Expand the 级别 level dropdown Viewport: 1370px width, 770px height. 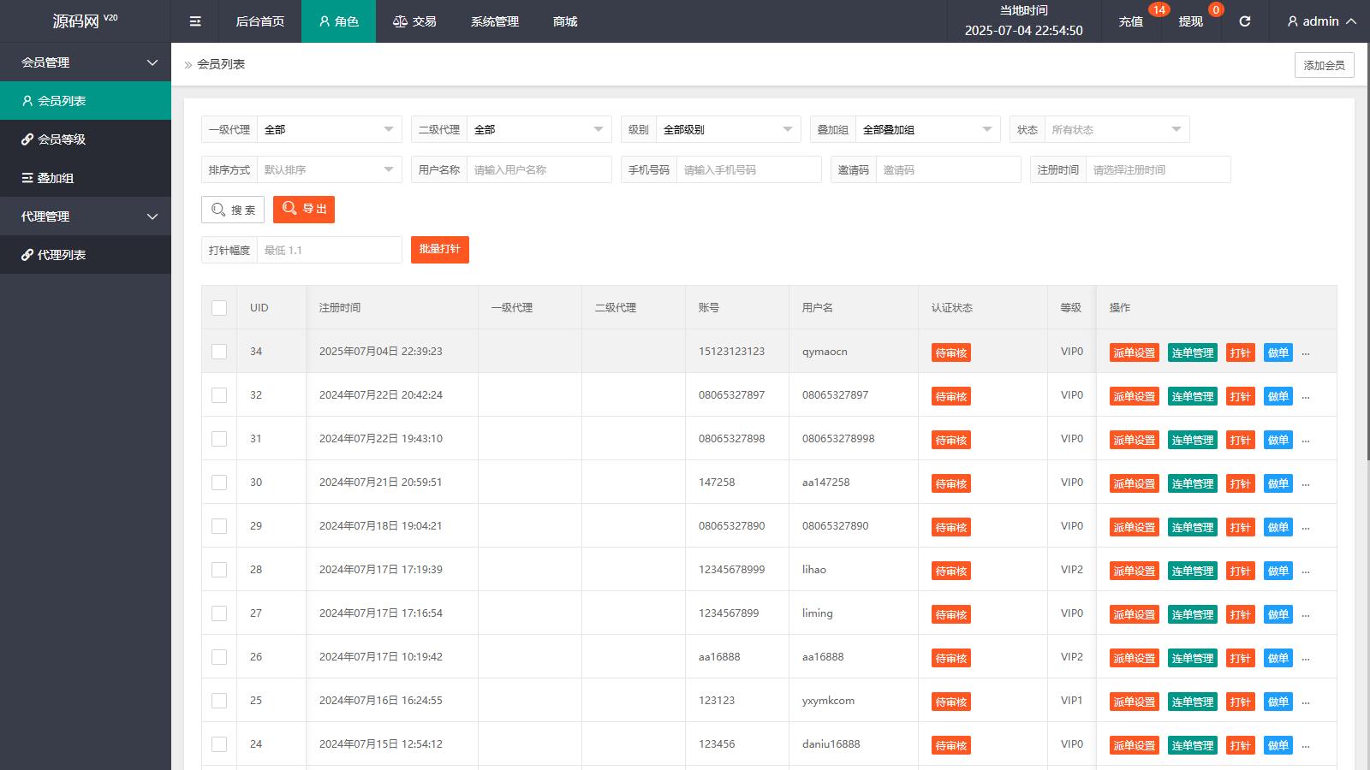728,129
